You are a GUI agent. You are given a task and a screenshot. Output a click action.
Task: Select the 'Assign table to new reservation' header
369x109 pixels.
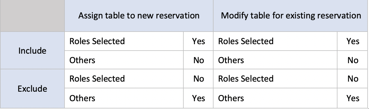tap(139, 15)
